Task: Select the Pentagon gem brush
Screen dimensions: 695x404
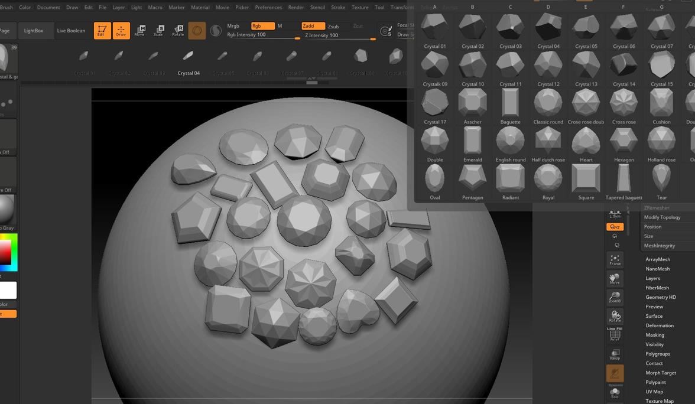Action: click(x=473, y=182)
